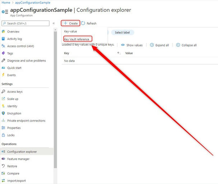
Task: Click the 'No data' table row
Action: point(140,61)
